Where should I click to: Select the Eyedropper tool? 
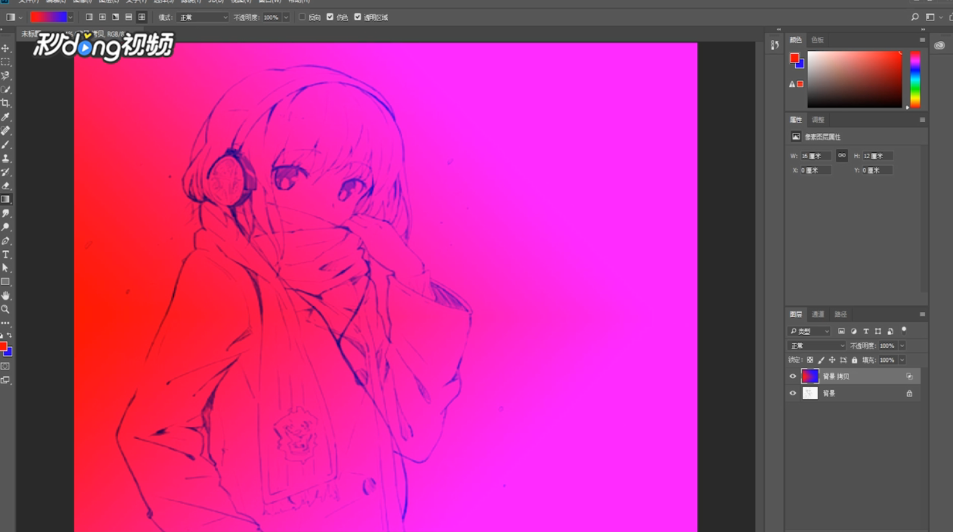click(6, 117)
